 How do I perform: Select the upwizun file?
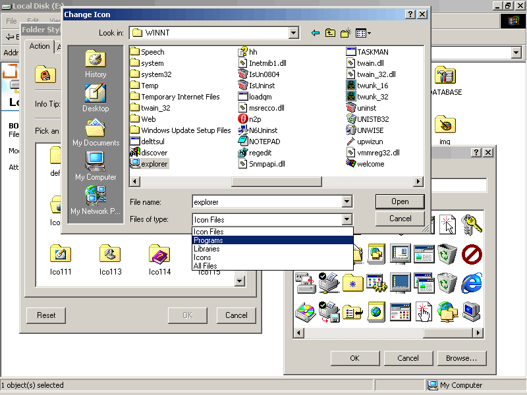click(x=365, y=142)
